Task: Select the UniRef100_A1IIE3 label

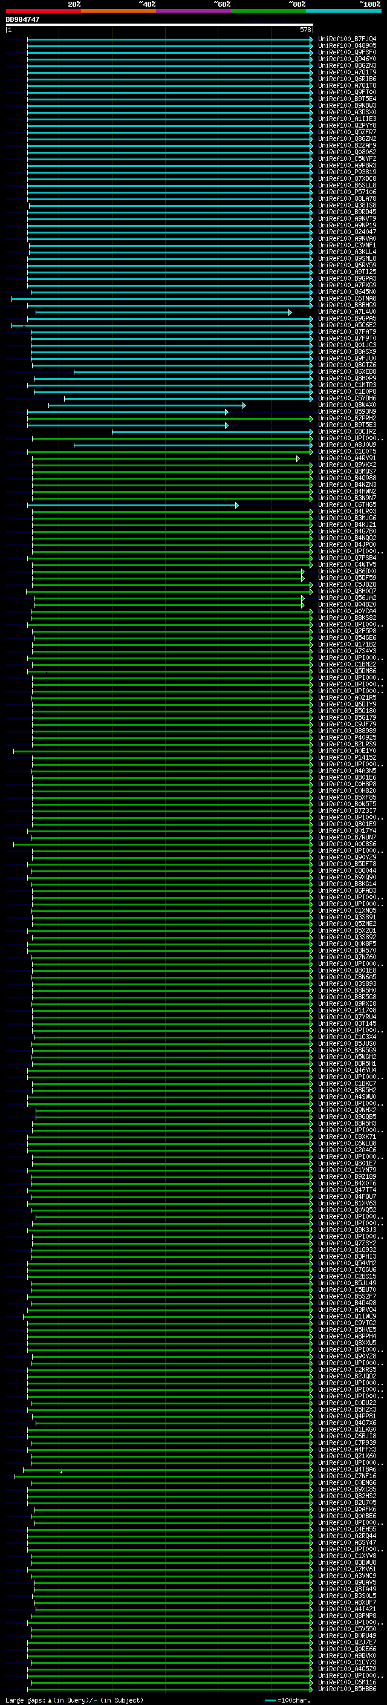Action: coord(347,119)
